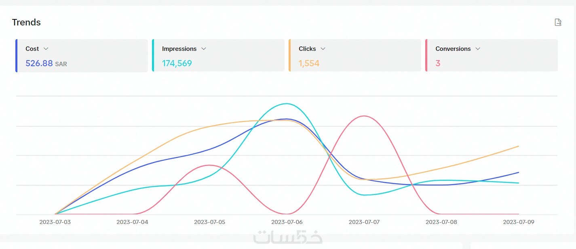Image resolution: width=576 pixels, height=249 pixels.
Task: Click the export report icon
Action: (558, 22)
